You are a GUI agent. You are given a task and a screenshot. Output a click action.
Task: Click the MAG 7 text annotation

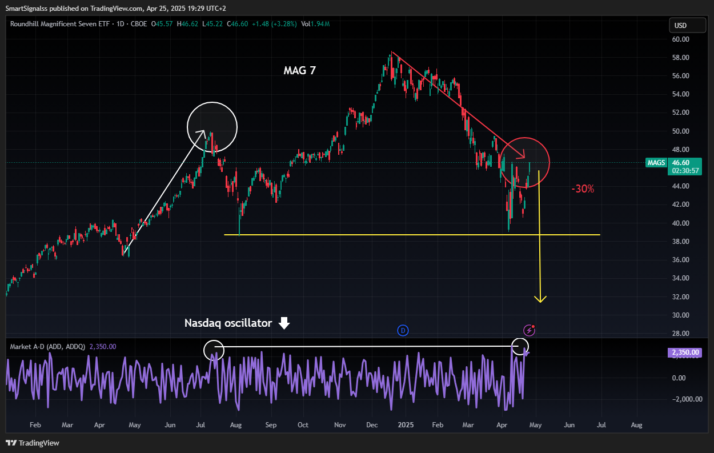pos(300,70)
